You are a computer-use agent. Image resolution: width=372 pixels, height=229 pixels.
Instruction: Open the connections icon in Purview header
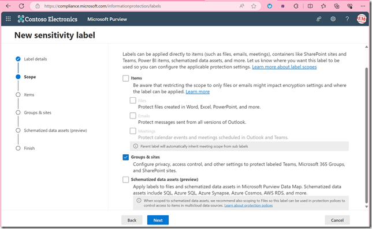(x=319, y=19)
